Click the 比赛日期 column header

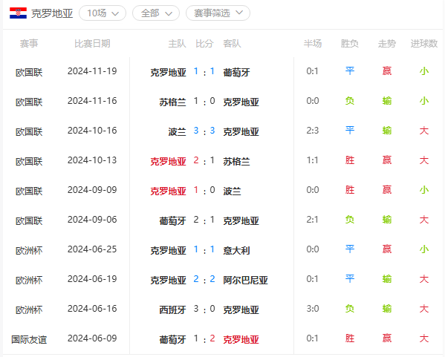(x=92, y=44)
